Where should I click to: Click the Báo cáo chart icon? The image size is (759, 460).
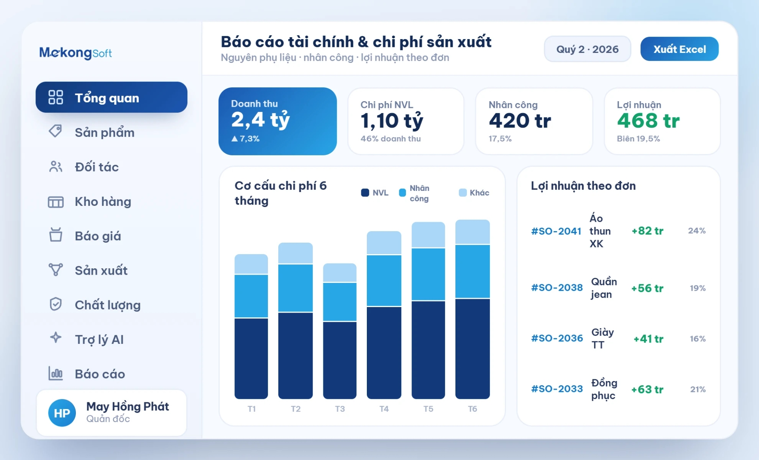[x=56, y=373]
